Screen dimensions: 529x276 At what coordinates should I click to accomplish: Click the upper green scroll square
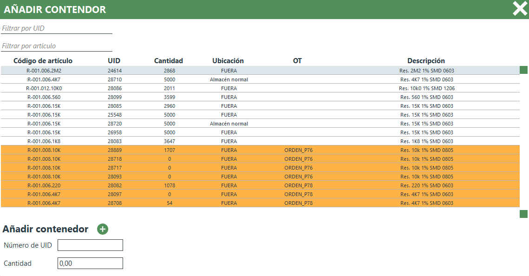click(x=523, y=70)
